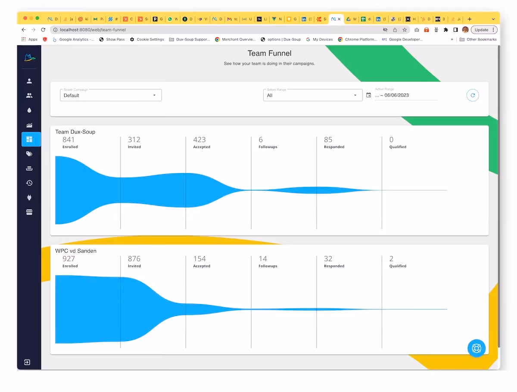Click the share icon in the address bar
Viewport: 517px width, 392px height.
(x=395, y=30)
